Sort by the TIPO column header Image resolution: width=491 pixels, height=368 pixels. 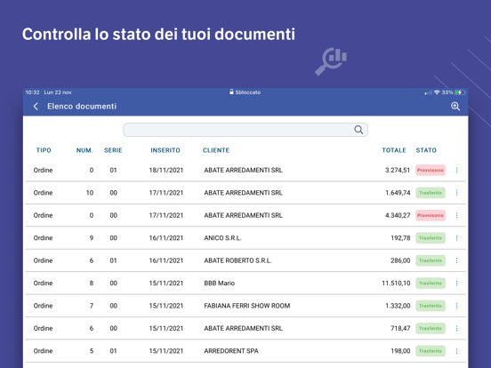[44, 150]
